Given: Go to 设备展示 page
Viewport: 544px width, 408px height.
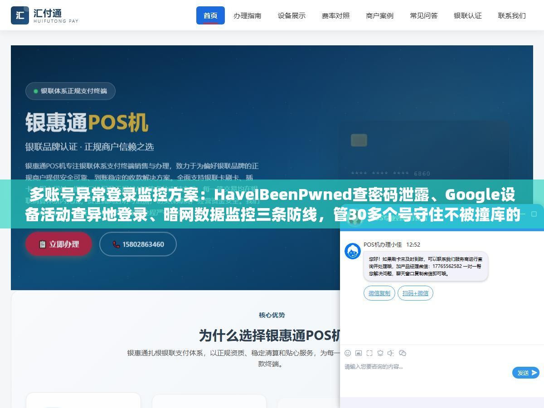Looking at the screenshot, I should (291, 15).
